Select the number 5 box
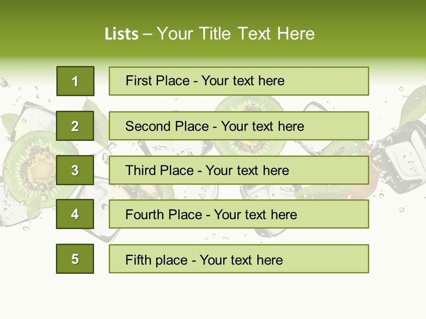This screenshot has width=426, height=319. (x=75, y=259)
